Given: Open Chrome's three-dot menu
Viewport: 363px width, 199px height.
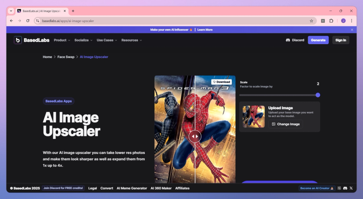Looking at the screenshot, I should tap(351, 21).
